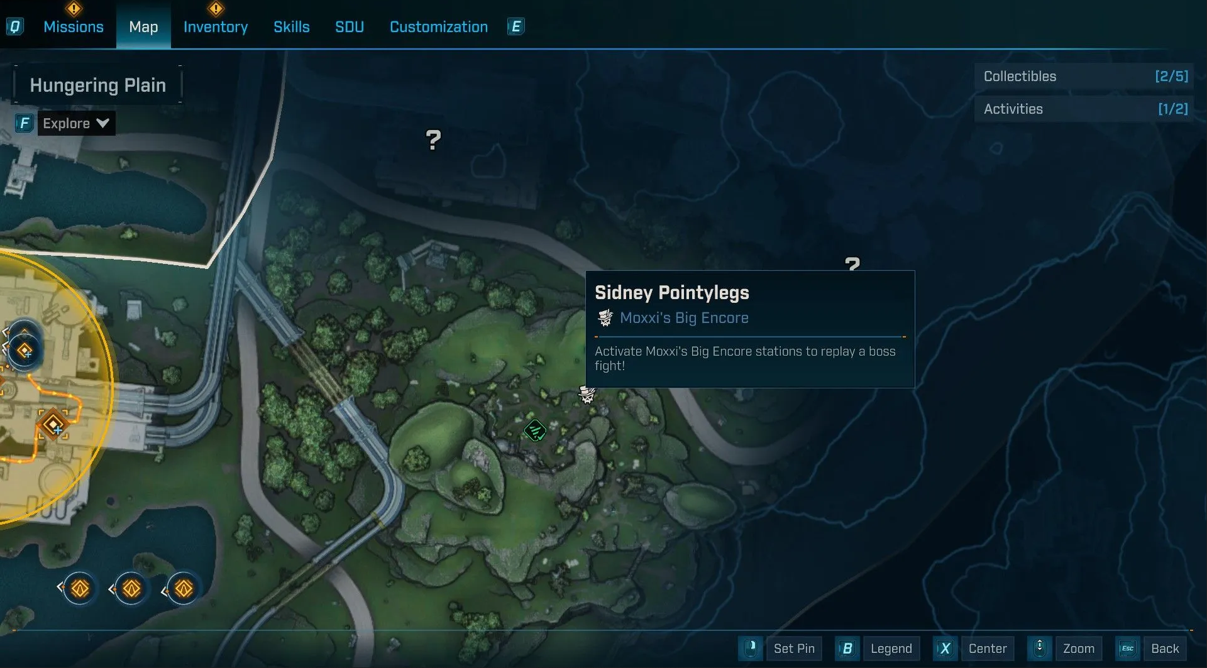Click the Moxxi's Big Encore map marker

tap(587, 395)
